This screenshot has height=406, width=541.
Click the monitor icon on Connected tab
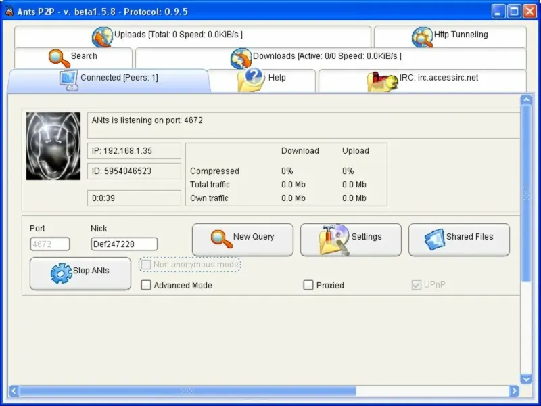tap(69, 80)
